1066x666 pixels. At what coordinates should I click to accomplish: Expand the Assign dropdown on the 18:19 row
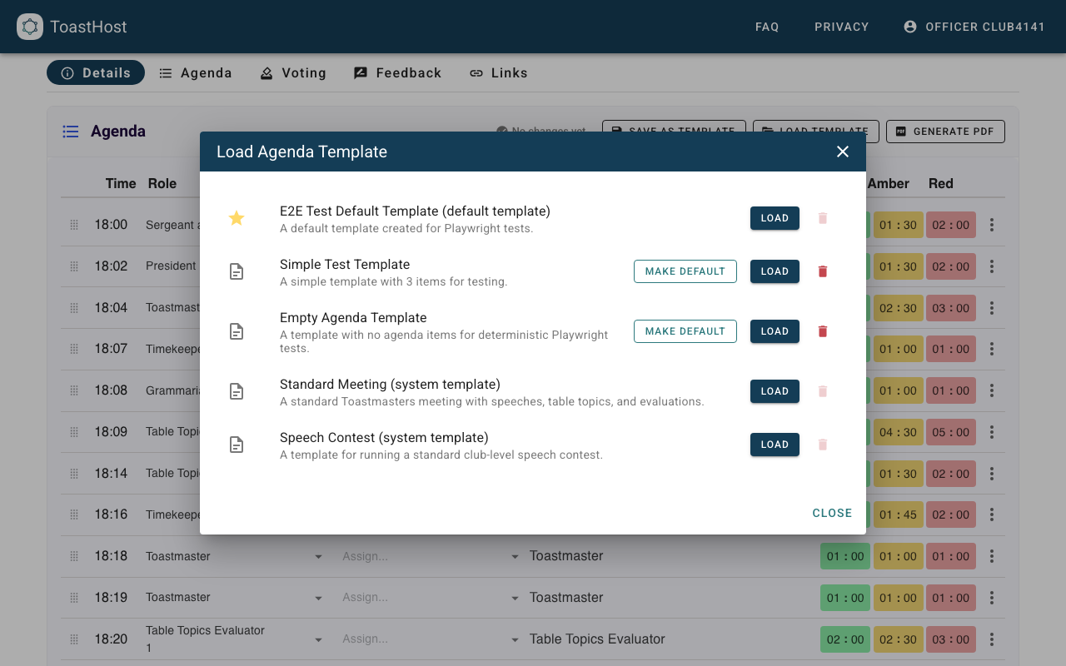[515, 597]
